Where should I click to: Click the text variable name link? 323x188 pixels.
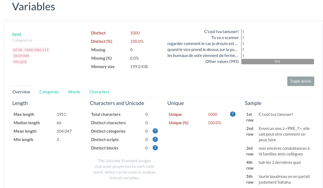coord(17,34)
